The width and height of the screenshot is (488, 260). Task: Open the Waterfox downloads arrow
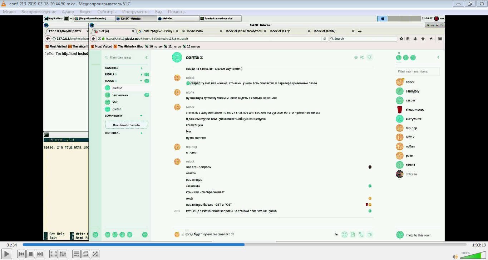click(x=415, y=39)
